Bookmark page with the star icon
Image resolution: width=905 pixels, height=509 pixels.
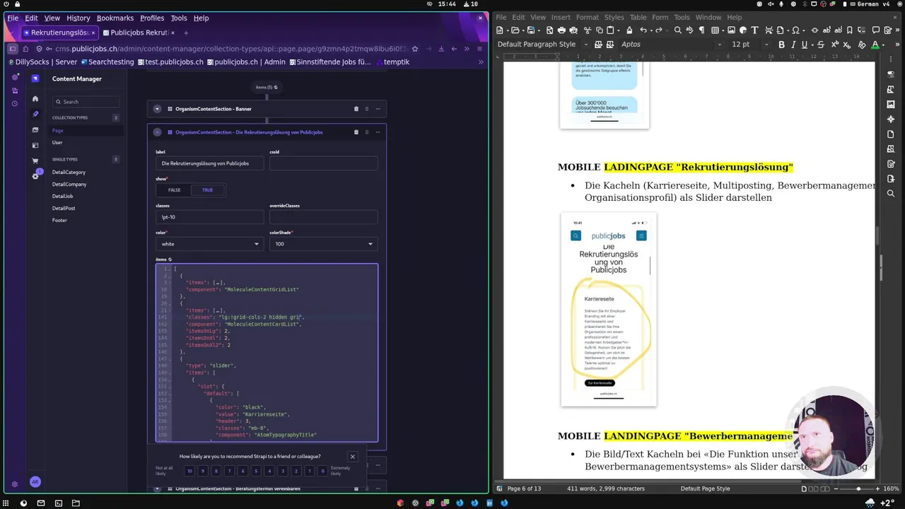click(x=415, y=49)
